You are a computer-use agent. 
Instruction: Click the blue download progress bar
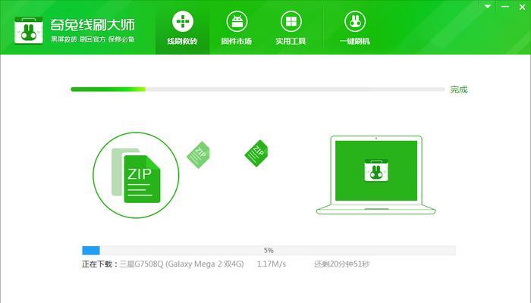[x=269, y=250]
